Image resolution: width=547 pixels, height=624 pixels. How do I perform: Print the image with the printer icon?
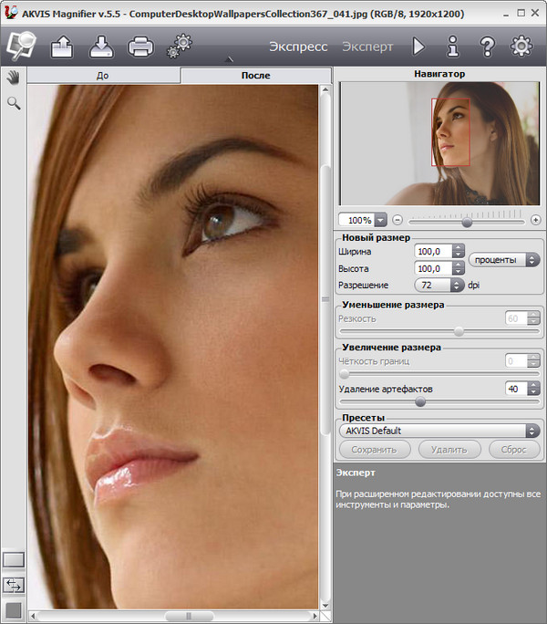[139, 45]
